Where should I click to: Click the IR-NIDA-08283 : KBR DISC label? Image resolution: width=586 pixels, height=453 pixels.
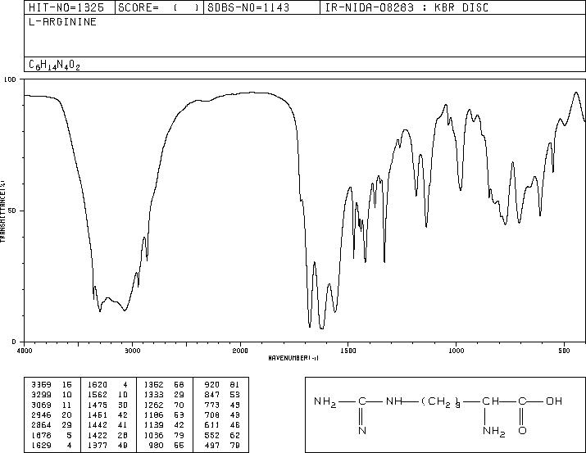pyautogui.click(x=407, y=7)
